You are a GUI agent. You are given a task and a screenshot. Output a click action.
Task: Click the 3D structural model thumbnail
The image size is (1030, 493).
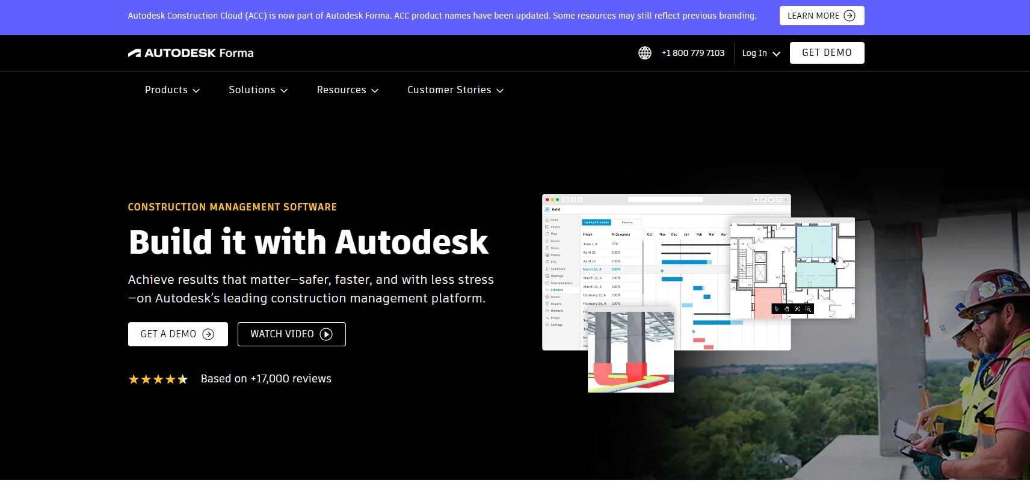[631, 351]
